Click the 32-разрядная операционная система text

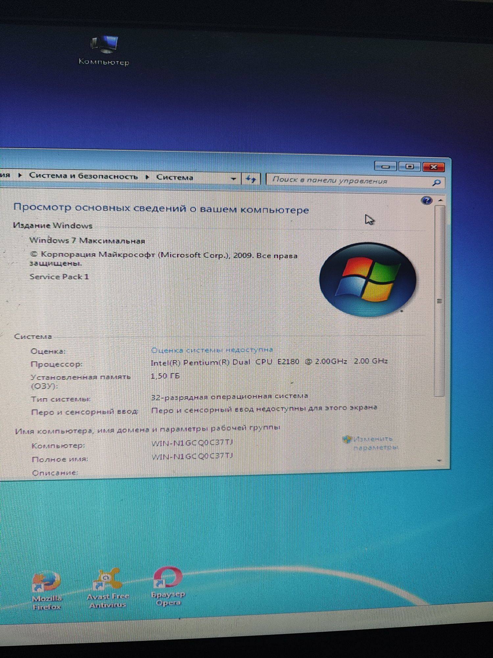(229, 396)
